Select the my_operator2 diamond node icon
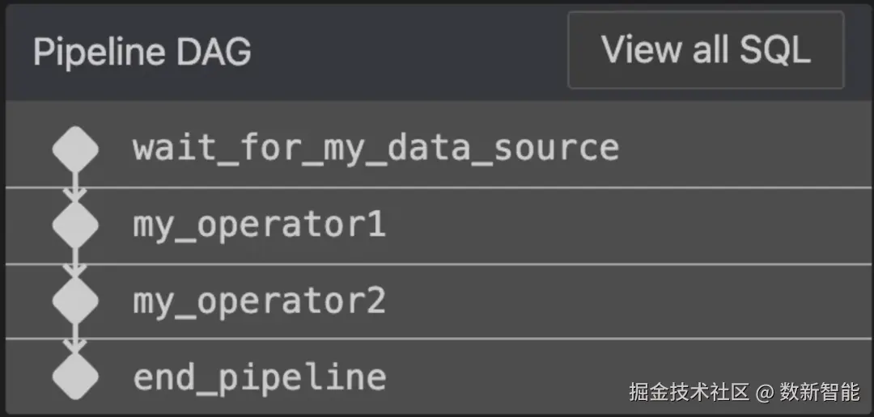The image size is (874, 417). point(75,301)
